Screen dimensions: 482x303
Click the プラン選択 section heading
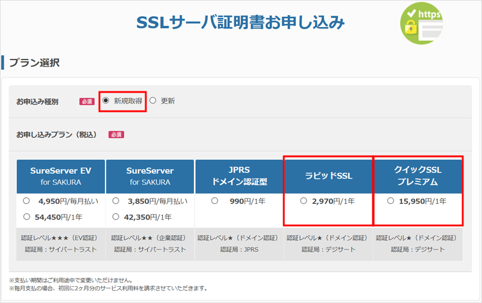coord(34,63)
